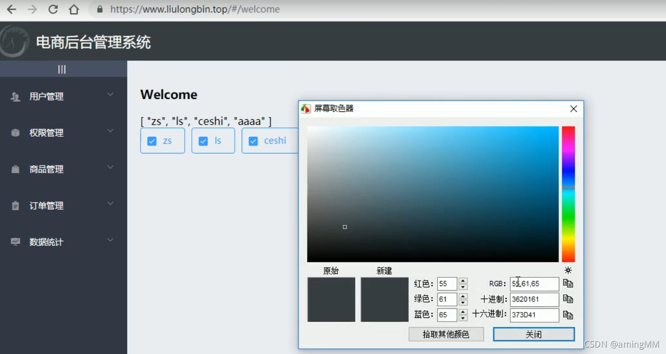Screen dimensions: 666x354
Task: Expand 数据统计 using its chevron arrow
Action: (x=110, y=240)
